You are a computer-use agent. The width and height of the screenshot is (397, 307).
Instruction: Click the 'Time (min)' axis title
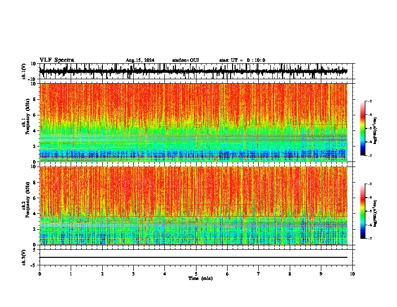pyautogui.click(x=201, y=278)
